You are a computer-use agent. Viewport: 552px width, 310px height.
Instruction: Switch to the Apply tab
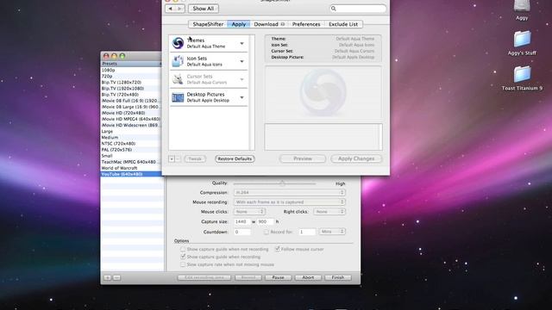(238, 24)
